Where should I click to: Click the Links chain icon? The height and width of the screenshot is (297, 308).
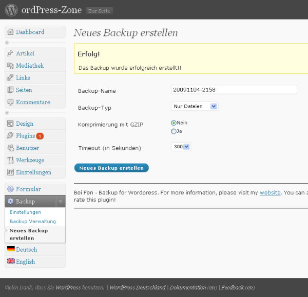pyautogui.click(x=10, y=78)
